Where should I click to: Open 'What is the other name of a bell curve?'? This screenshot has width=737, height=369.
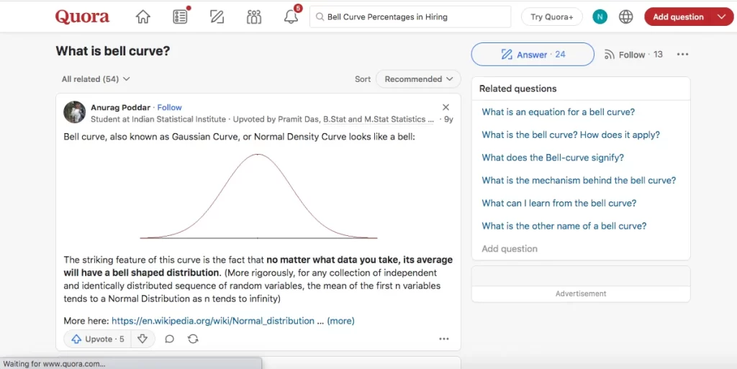(564, 226)
